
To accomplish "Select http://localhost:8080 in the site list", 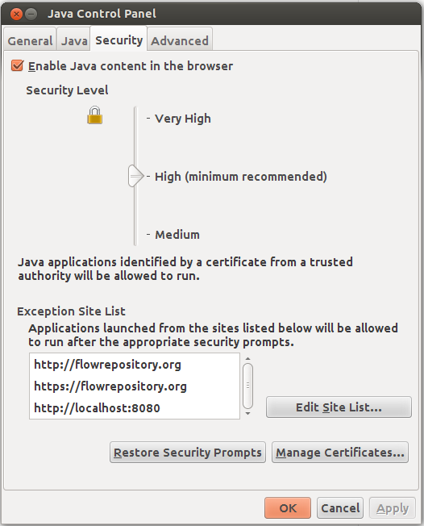I will tap(135, 408).
